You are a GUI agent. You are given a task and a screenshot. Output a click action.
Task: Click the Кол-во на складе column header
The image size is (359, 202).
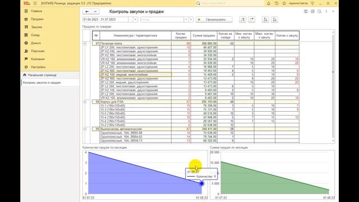(x=225, y=35)
